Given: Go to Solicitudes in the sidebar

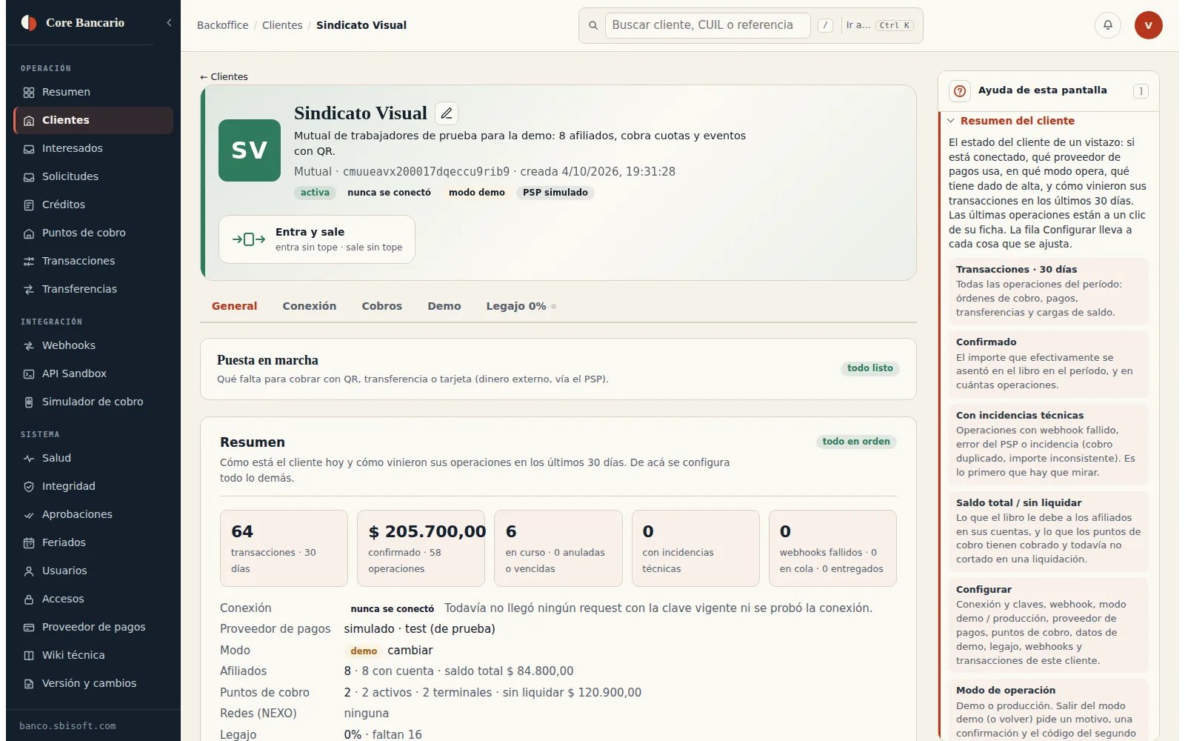Looking at the screenshot, I should (93, 176).
